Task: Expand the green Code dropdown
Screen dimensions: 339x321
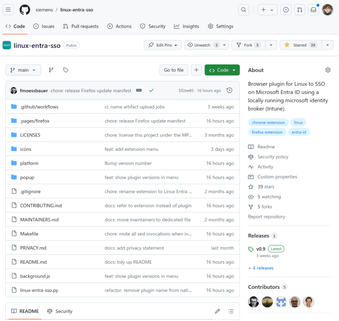Action: click(x=222, y=70)
